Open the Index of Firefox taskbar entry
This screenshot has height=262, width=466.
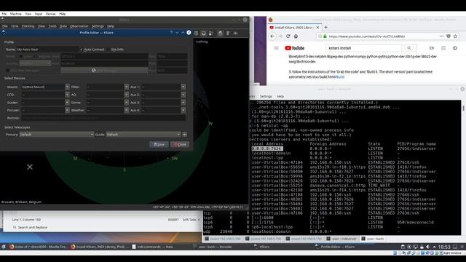coord(39,247)
